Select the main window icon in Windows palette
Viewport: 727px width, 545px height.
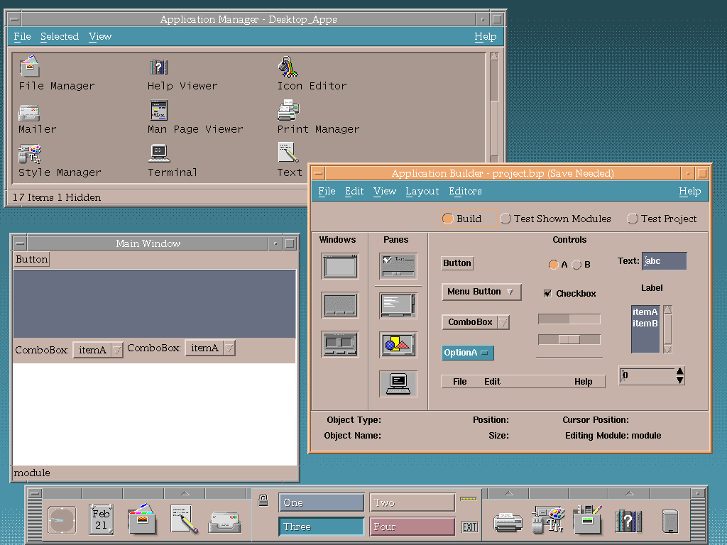click(x=339, y=266)
